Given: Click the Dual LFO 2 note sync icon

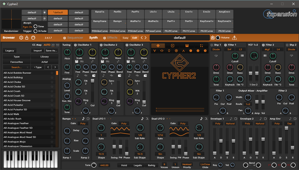Looking at the screenshot, I should [201, 118].
